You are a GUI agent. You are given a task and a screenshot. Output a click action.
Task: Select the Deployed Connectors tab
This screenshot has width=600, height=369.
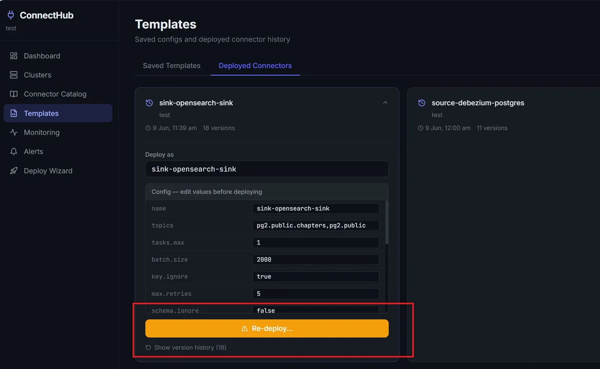[x=255, y=66]
